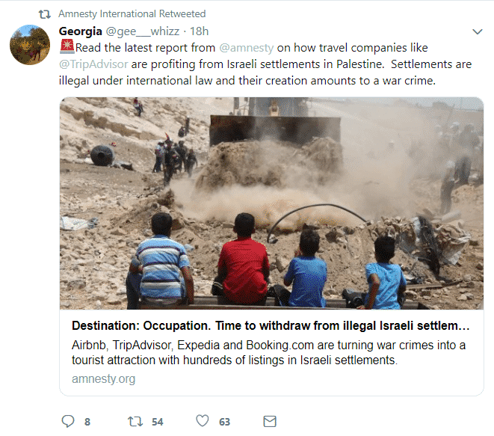Send tweet via envelope message icon
The image size is (494, 436).
[x=270, y=422]
